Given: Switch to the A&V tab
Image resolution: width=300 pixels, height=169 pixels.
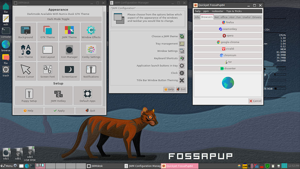Looking at the screenshot, I should click(232, 17).
